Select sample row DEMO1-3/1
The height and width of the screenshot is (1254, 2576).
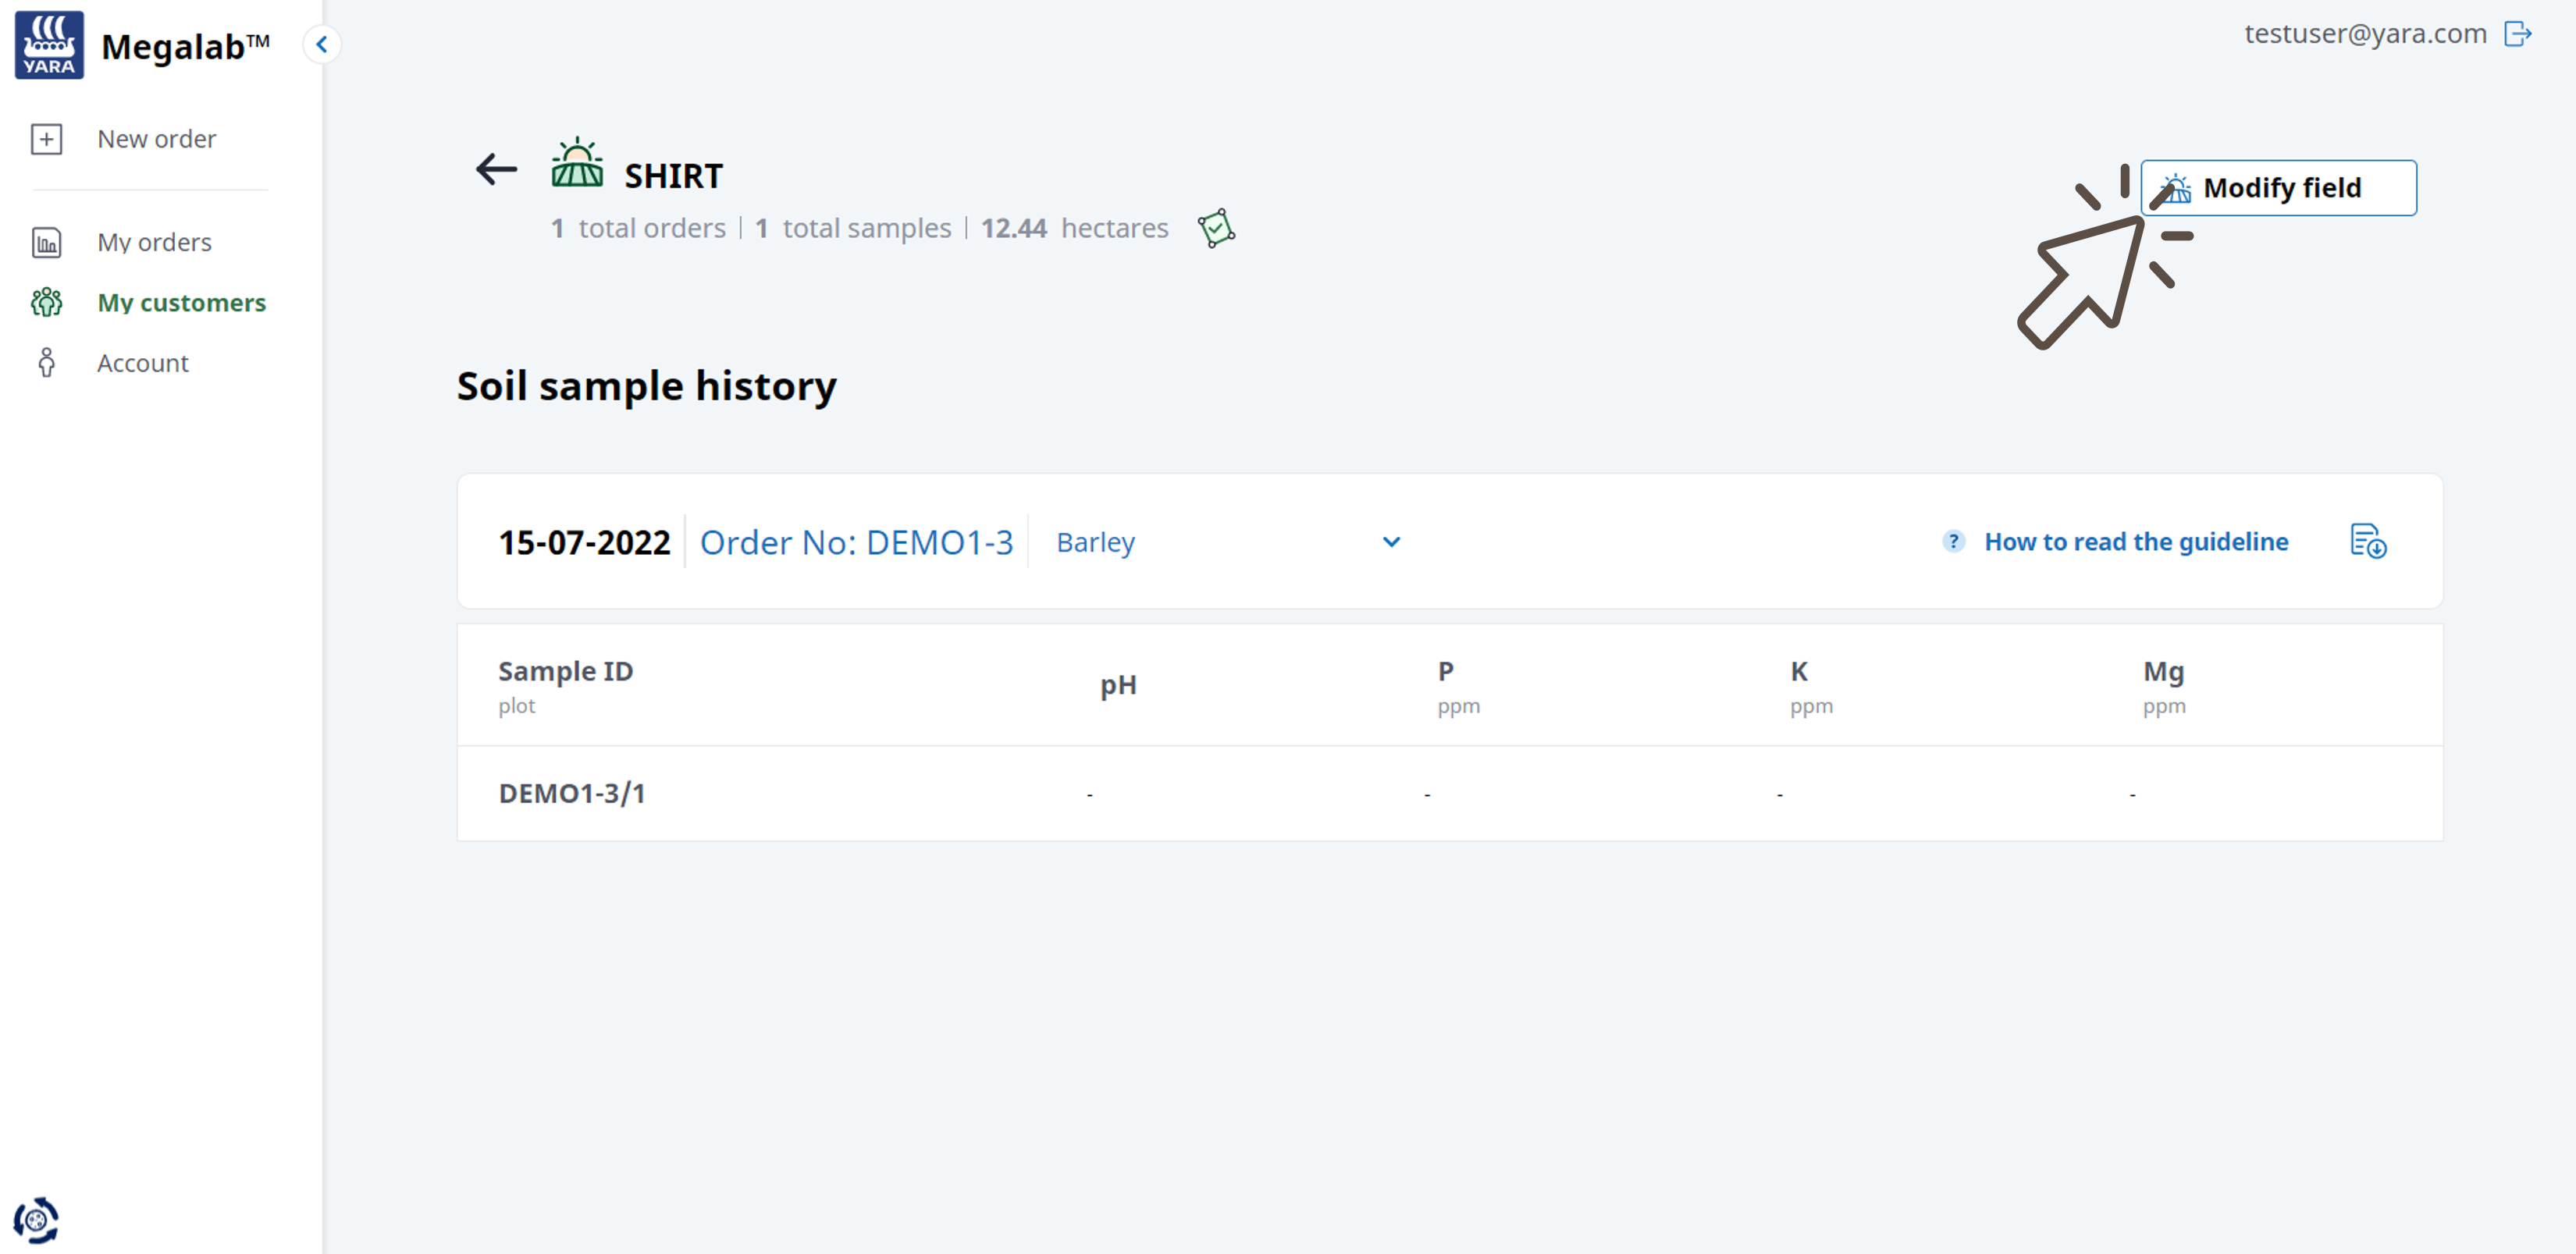point(572,793)
